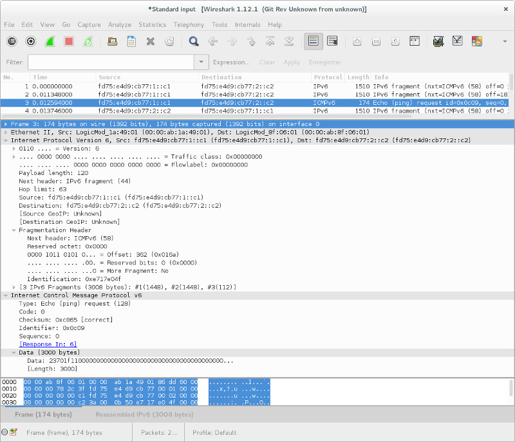This screenshot has width=515, height=442.
Task: Collapse Internet Control Message Protocol v6
Action: [x=6, y=296]
